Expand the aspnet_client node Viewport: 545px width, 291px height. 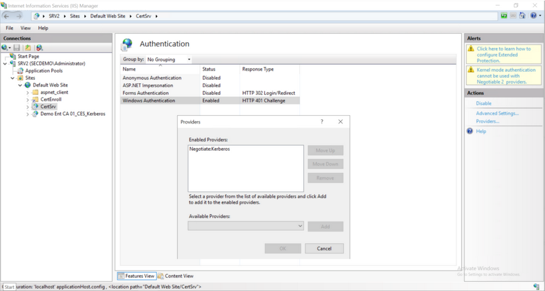[x=28, y=93]
